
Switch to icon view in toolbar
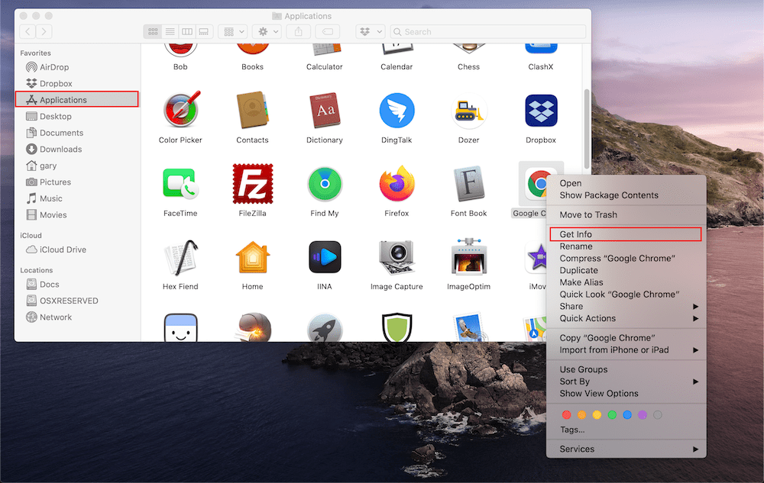153,31
